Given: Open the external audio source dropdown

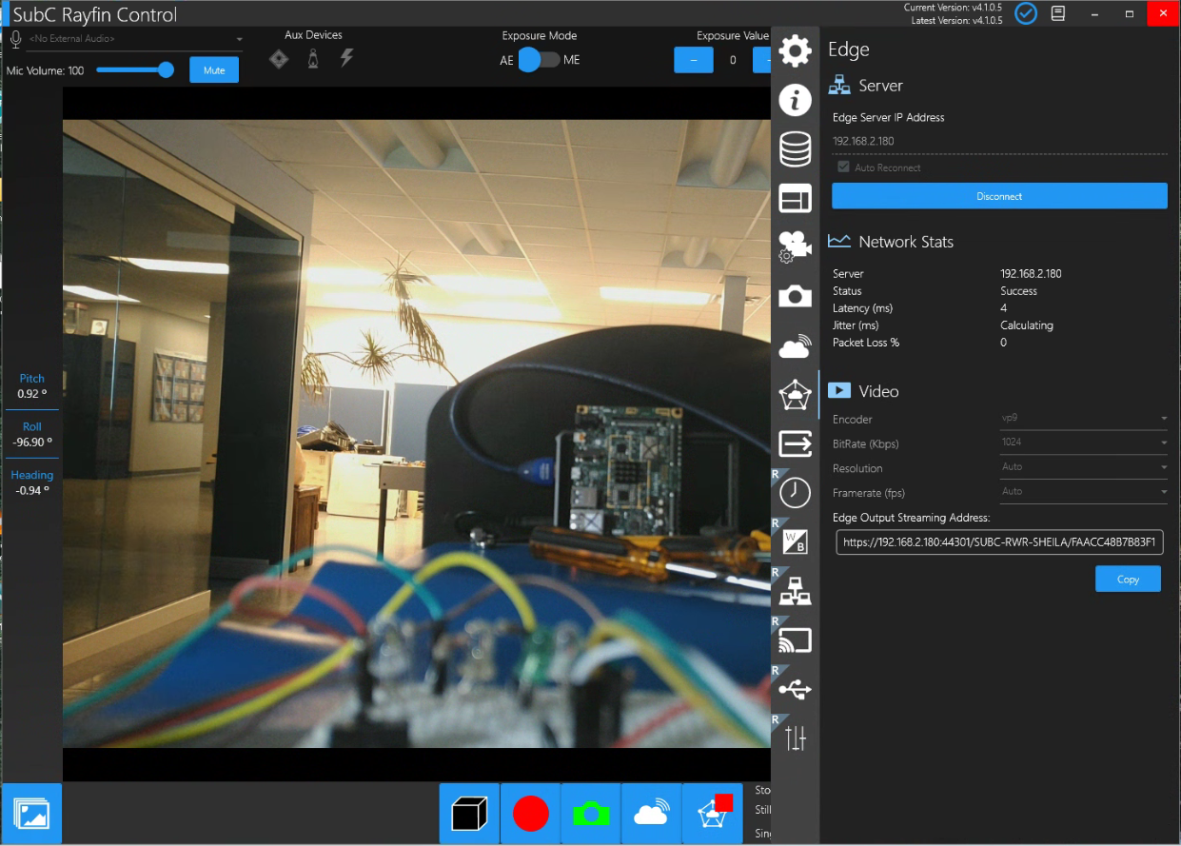Looking at the screenshot, I should 239,39.
